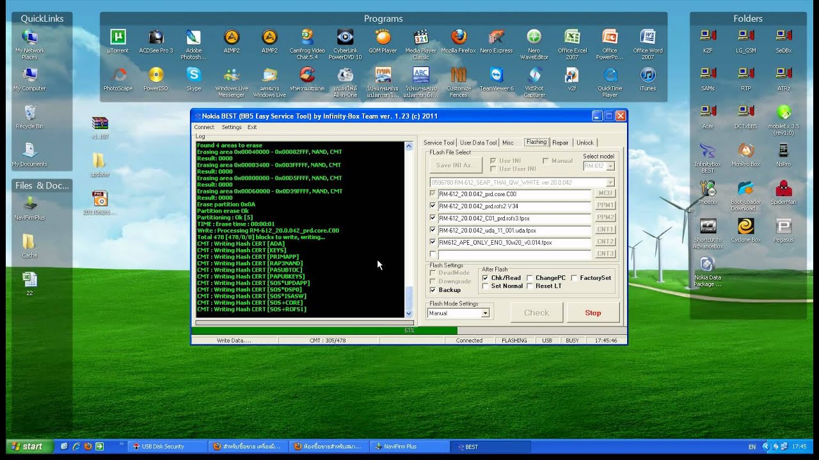819x460 pixels.
Task: Switch to the Misc tab
Action: [x=508, y=142]
